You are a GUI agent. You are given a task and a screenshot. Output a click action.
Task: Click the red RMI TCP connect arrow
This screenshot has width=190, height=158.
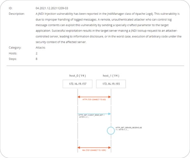pos(94,147)
